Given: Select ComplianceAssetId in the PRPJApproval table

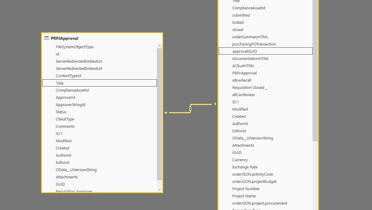Looking at the screenshot, I should [72, 90].
